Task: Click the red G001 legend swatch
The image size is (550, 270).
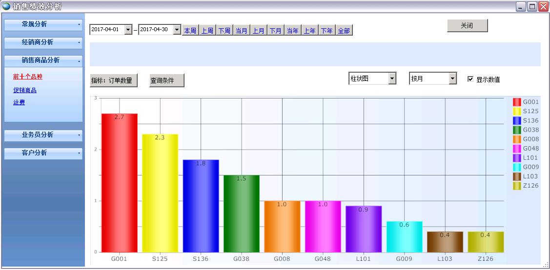Action: (x=517, y=102)
